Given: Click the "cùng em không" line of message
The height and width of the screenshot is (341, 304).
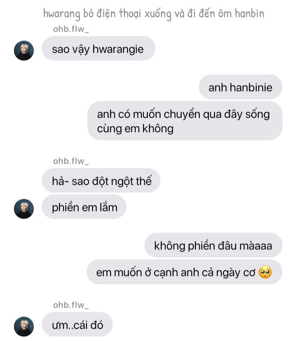Looking at the screenshot, I should [135, 129].
